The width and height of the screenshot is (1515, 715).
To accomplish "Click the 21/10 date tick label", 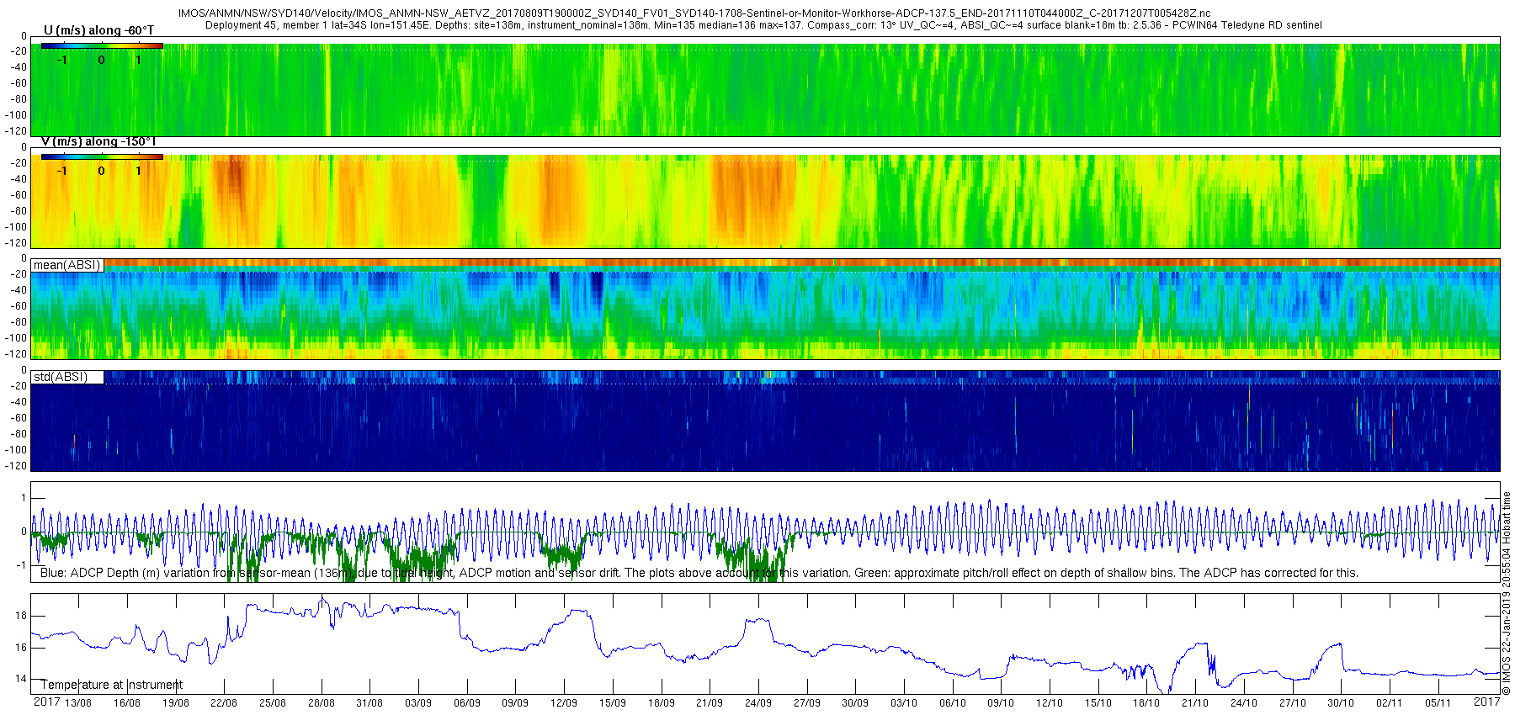I will [1195, 702].
